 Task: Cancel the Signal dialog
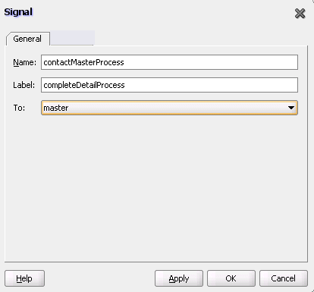coord(284,278)
